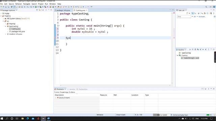The height and width of the screenshot is (121, 216).
Task: Open File Explorer from the taskbar
Action: (23, 119)
